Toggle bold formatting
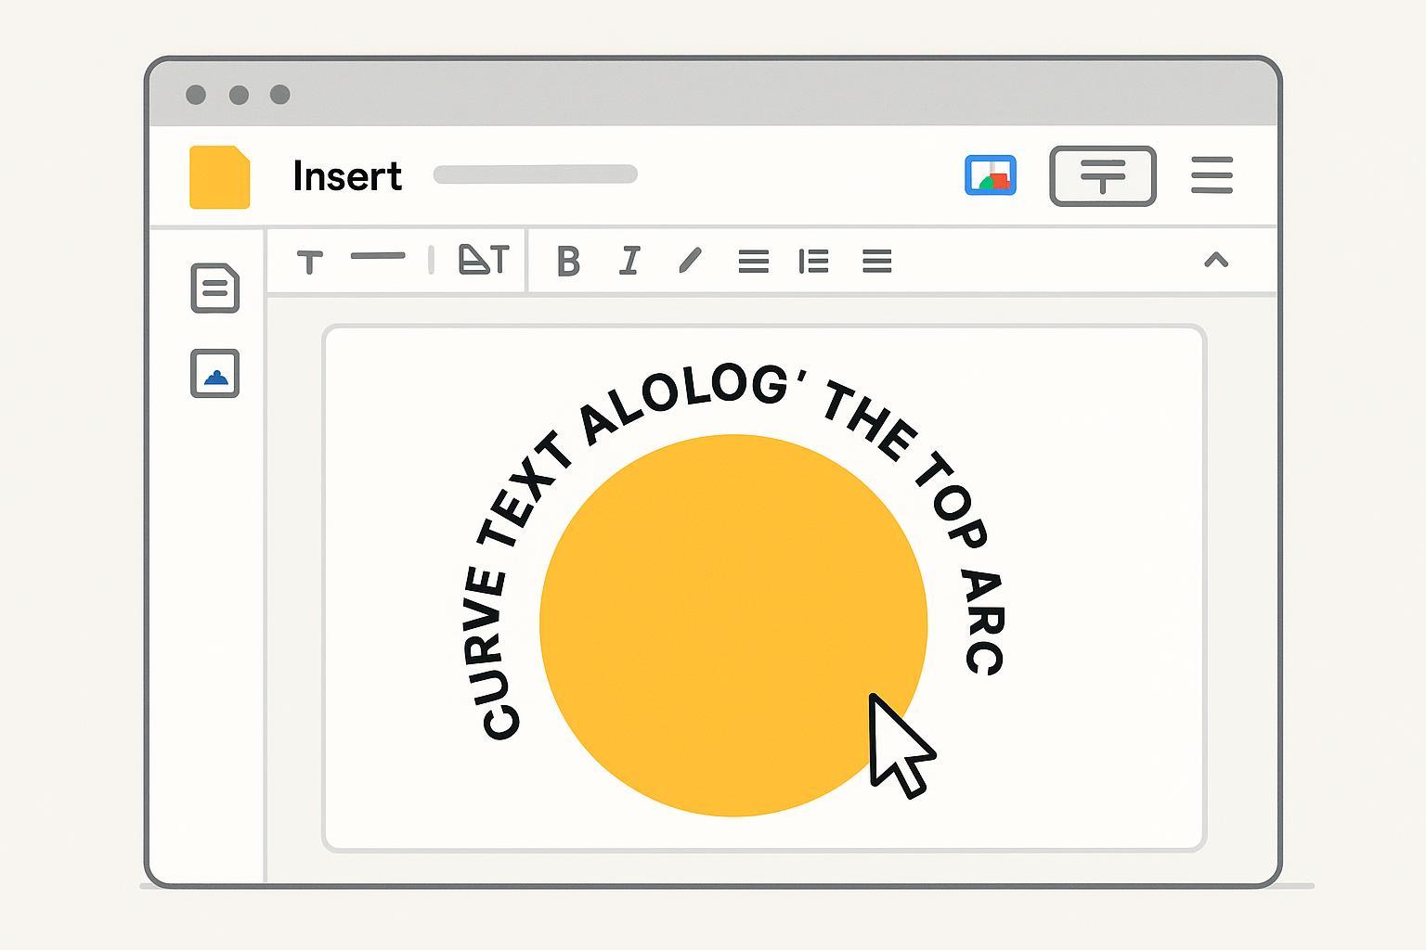1426x950 pixels. pyautogui.click(x=568, y=262)
